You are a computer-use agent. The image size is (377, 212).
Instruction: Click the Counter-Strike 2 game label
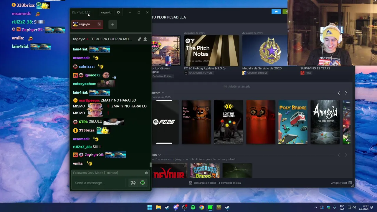tap(254, 73)
